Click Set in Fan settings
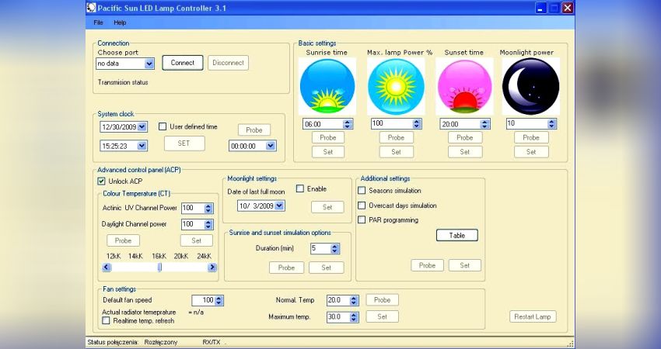The width and height of the screenshot is (661, 349). click(x=383, y=316)
